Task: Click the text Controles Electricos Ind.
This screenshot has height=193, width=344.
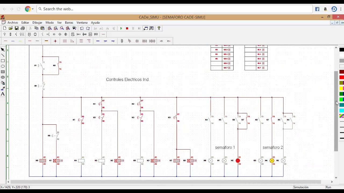Action: coord(128,80)
